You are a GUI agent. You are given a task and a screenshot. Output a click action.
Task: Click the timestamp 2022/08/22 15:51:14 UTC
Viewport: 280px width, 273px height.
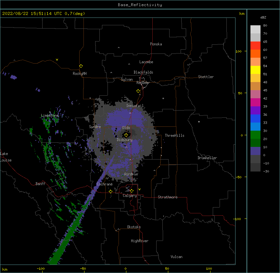(32, 14)
